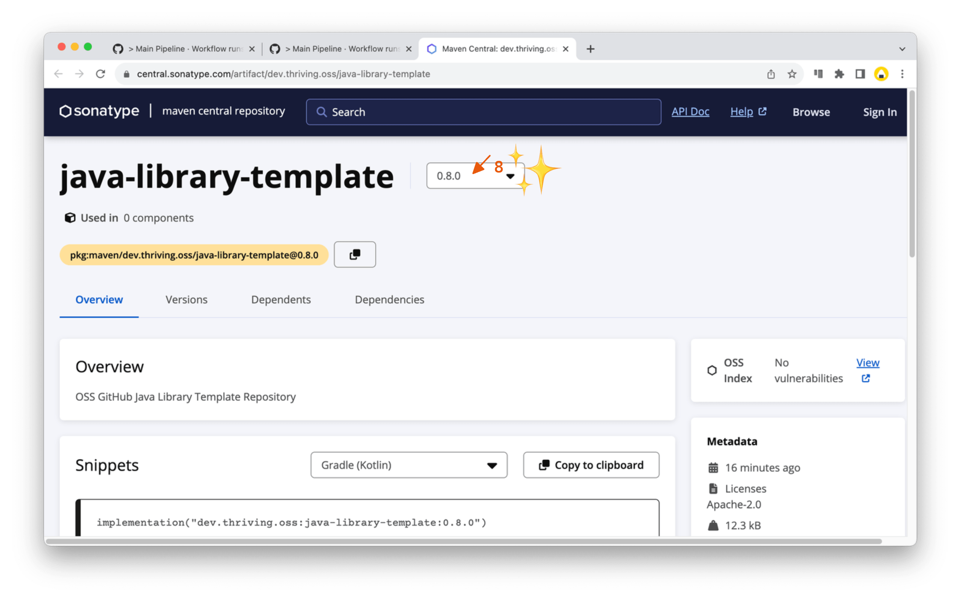Open the browser extensions puzzle icon
This screenshot has width=961, height=602.
(x=839, y=74)
